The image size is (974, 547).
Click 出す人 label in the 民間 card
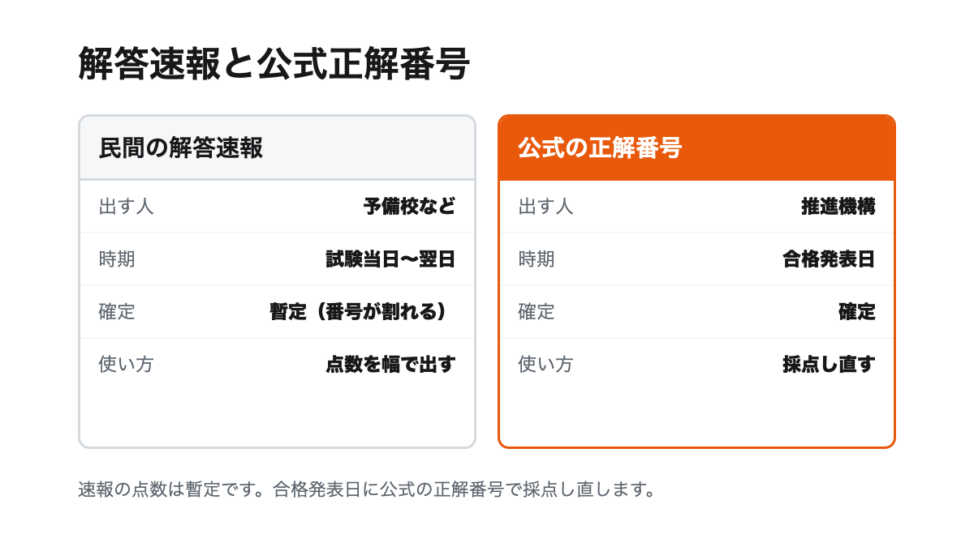[126, 207]
